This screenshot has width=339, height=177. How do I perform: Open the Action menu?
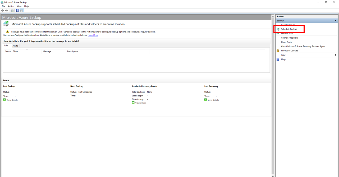coord(11,6)
